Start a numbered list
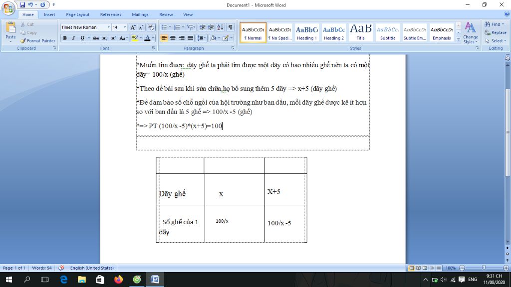 (177, 27)
